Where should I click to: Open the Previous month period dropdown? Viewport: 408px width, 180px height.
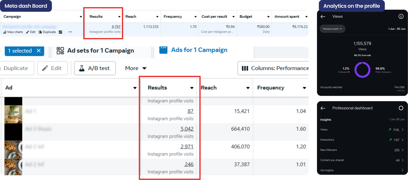(x=333, y=29)
